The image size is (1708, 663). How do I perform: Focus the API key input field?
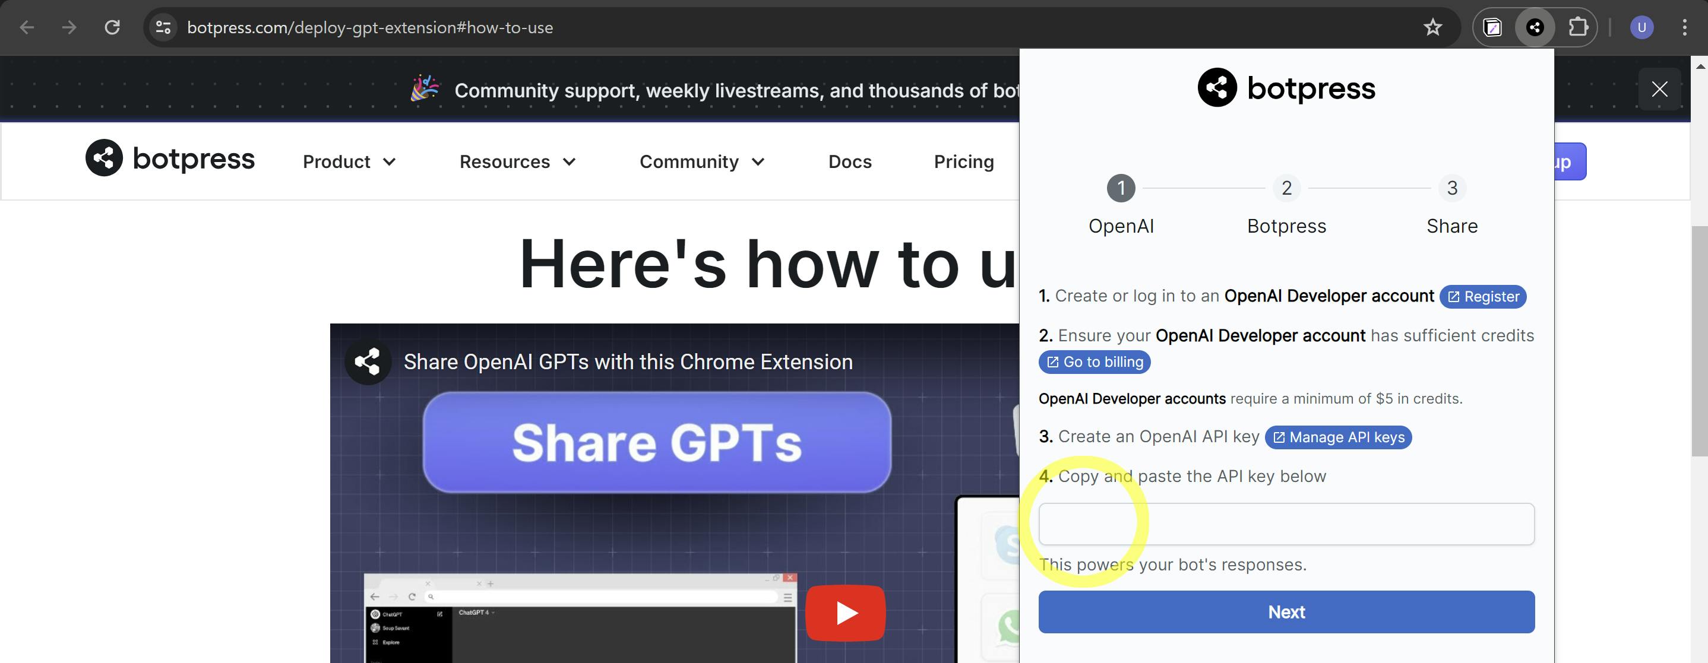(1286, 525)
